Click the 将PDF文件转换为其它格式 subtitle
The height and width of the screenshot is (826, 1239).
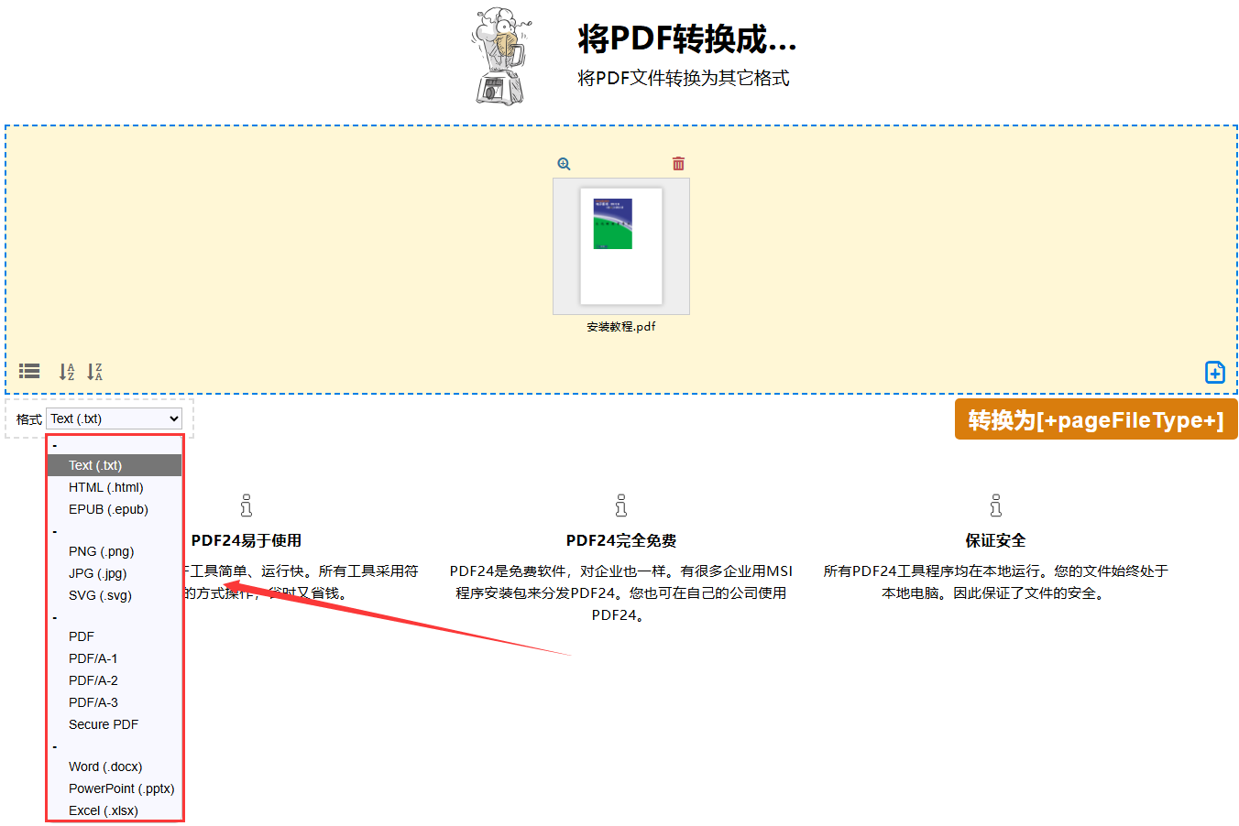tap(684, 79)
